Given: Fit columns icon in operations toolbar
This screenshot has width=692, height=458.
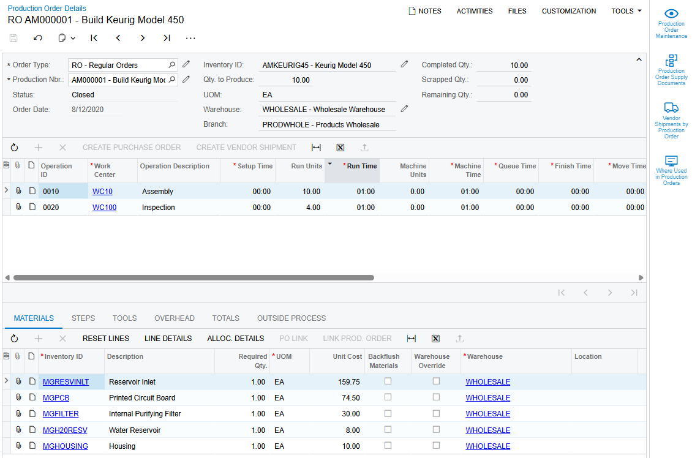Looking at the screenshot, I should pos(316,148).
